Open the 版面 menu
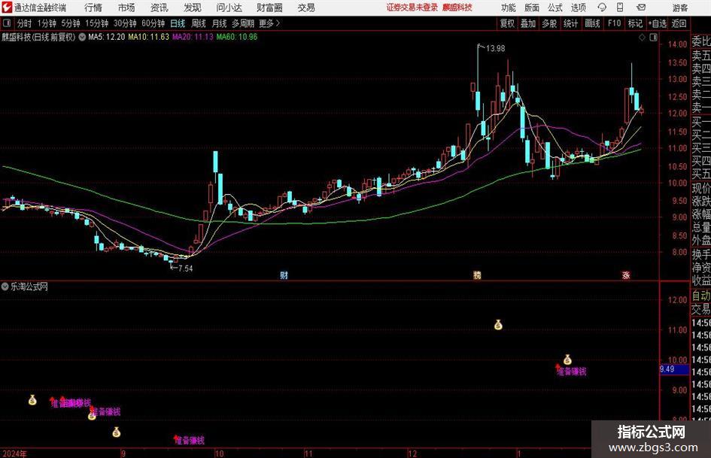Screen dimensions: 711x458 point(531,8)
